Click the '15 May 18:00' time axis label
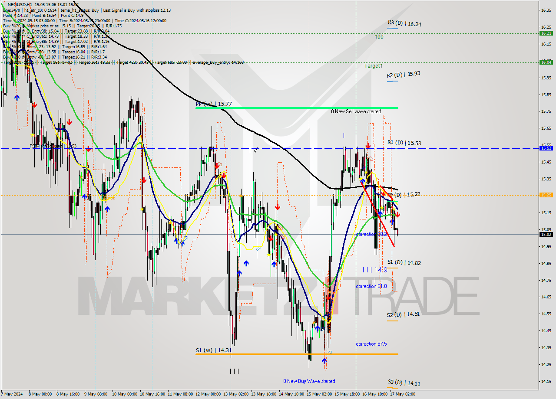 [346, 394]
